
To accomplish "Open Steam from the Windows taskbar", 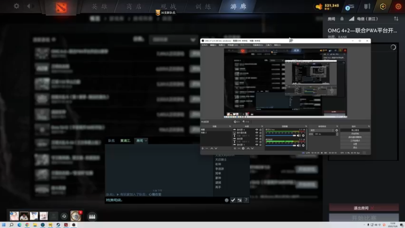I will pyautogui.click(x=58, y=225).
